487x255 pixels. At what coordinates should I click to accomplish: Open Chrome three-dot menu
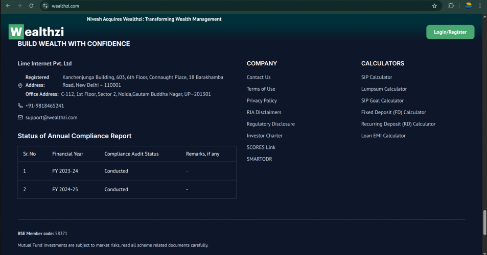tap(480, 6)
